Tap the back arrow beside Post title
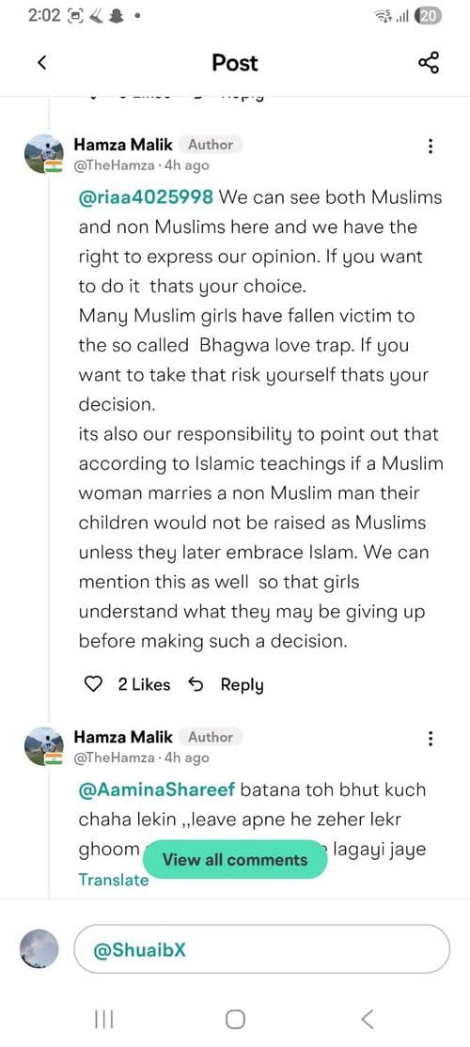The width and height of the screenshot is (470, 1047). point(42,63)
